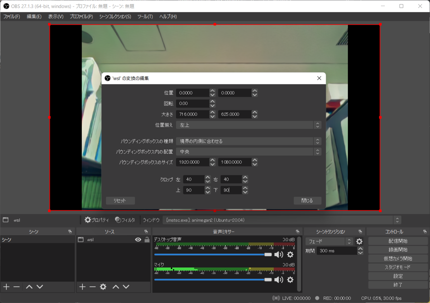Click the Close (閉じる) dialog button

point(307,201)
